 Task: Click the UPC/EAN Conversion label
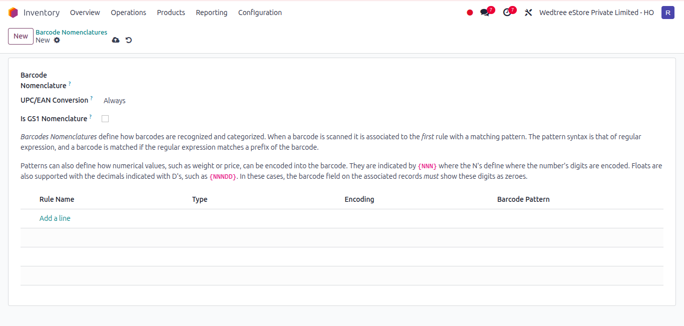click(x=55, y=100)
